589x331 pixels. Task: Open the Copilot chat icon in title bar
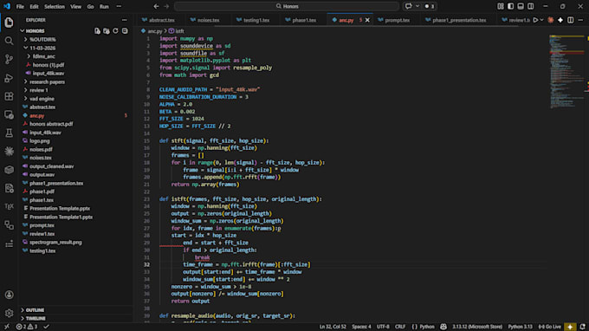click(x=408, y=6)
